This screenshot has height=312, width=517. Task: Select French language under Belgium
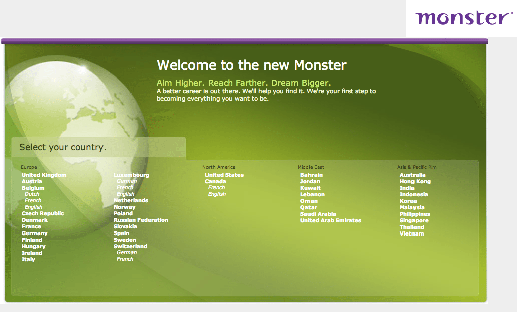pos(33,200)
